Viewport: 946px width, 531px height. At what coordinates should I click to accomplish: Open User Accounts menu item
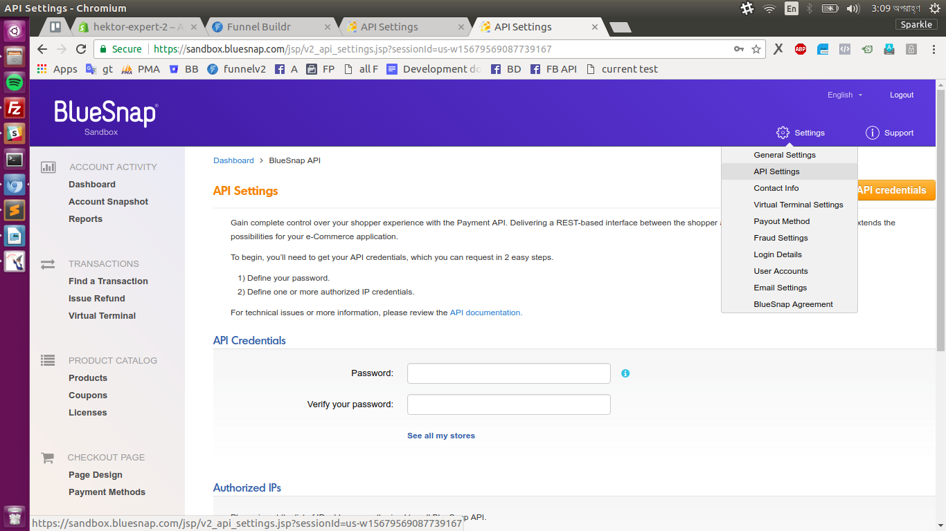point(789,271)
